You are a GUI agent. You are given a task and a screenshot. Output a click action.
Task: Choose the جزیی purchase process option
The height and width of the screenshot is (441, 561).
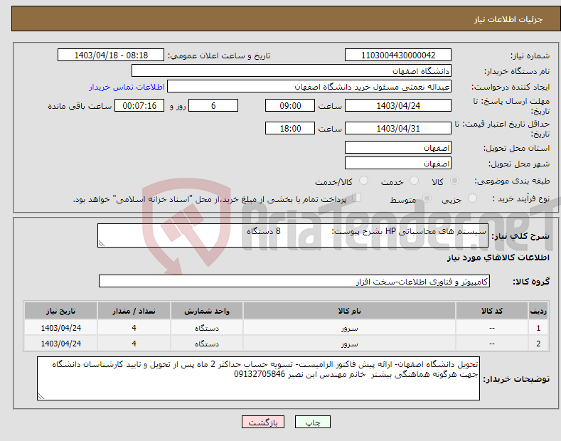tap(472, 198)
